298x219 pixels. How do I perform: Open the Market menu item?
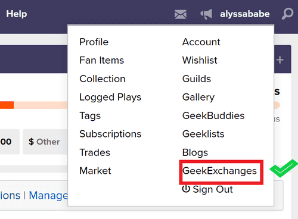pyautogui.click(x=95, y=171)
